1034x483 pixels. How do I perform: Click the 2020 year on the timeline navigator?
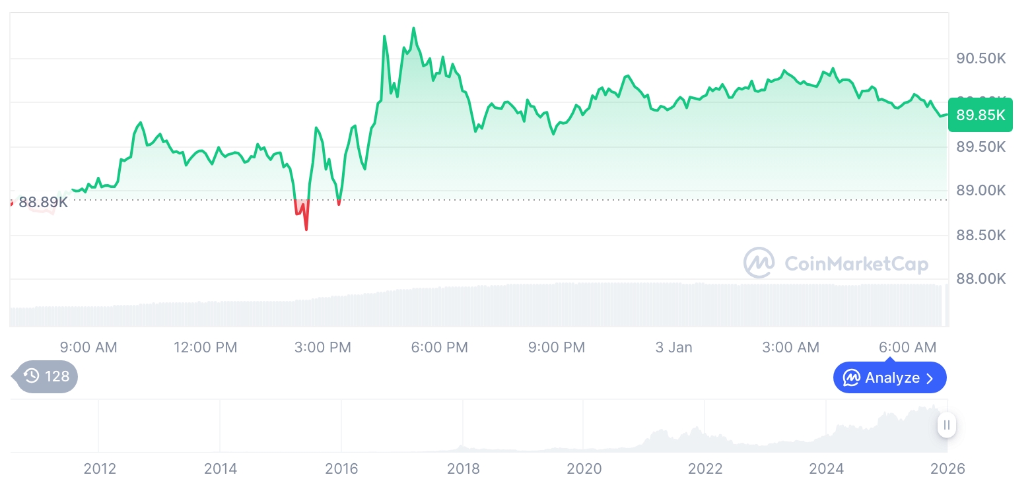click(x=584, y=468)
